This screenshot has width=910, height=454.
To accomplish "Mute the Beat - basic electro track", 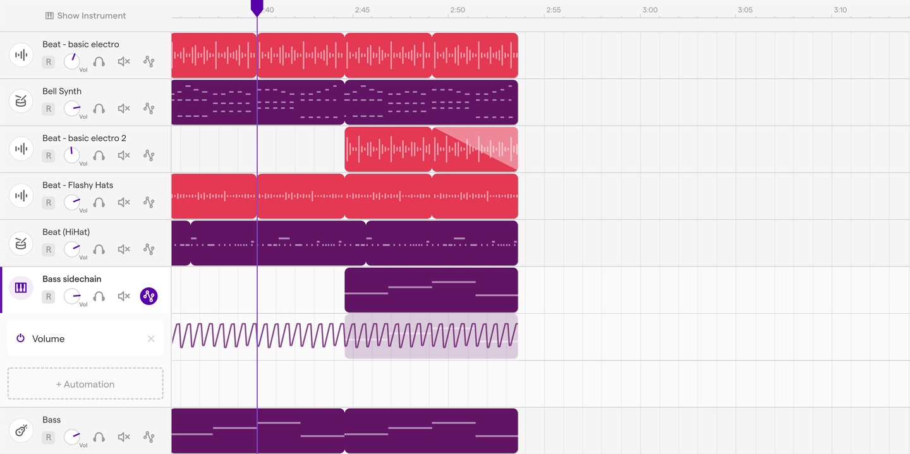I will (124, 62).
